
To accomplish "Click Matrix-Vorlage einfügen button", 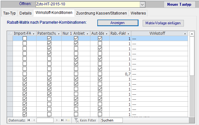I will pyautogui.click(x=163, y=23).
